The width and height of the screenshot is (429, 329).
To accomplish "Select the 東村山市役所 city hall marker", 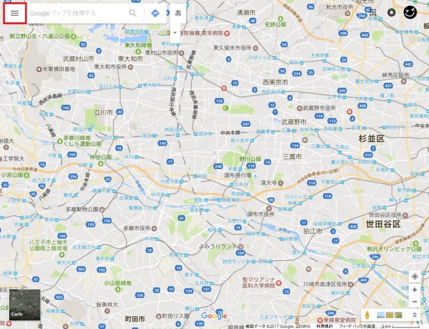I will pyautogui.click(x=181, y=53).
